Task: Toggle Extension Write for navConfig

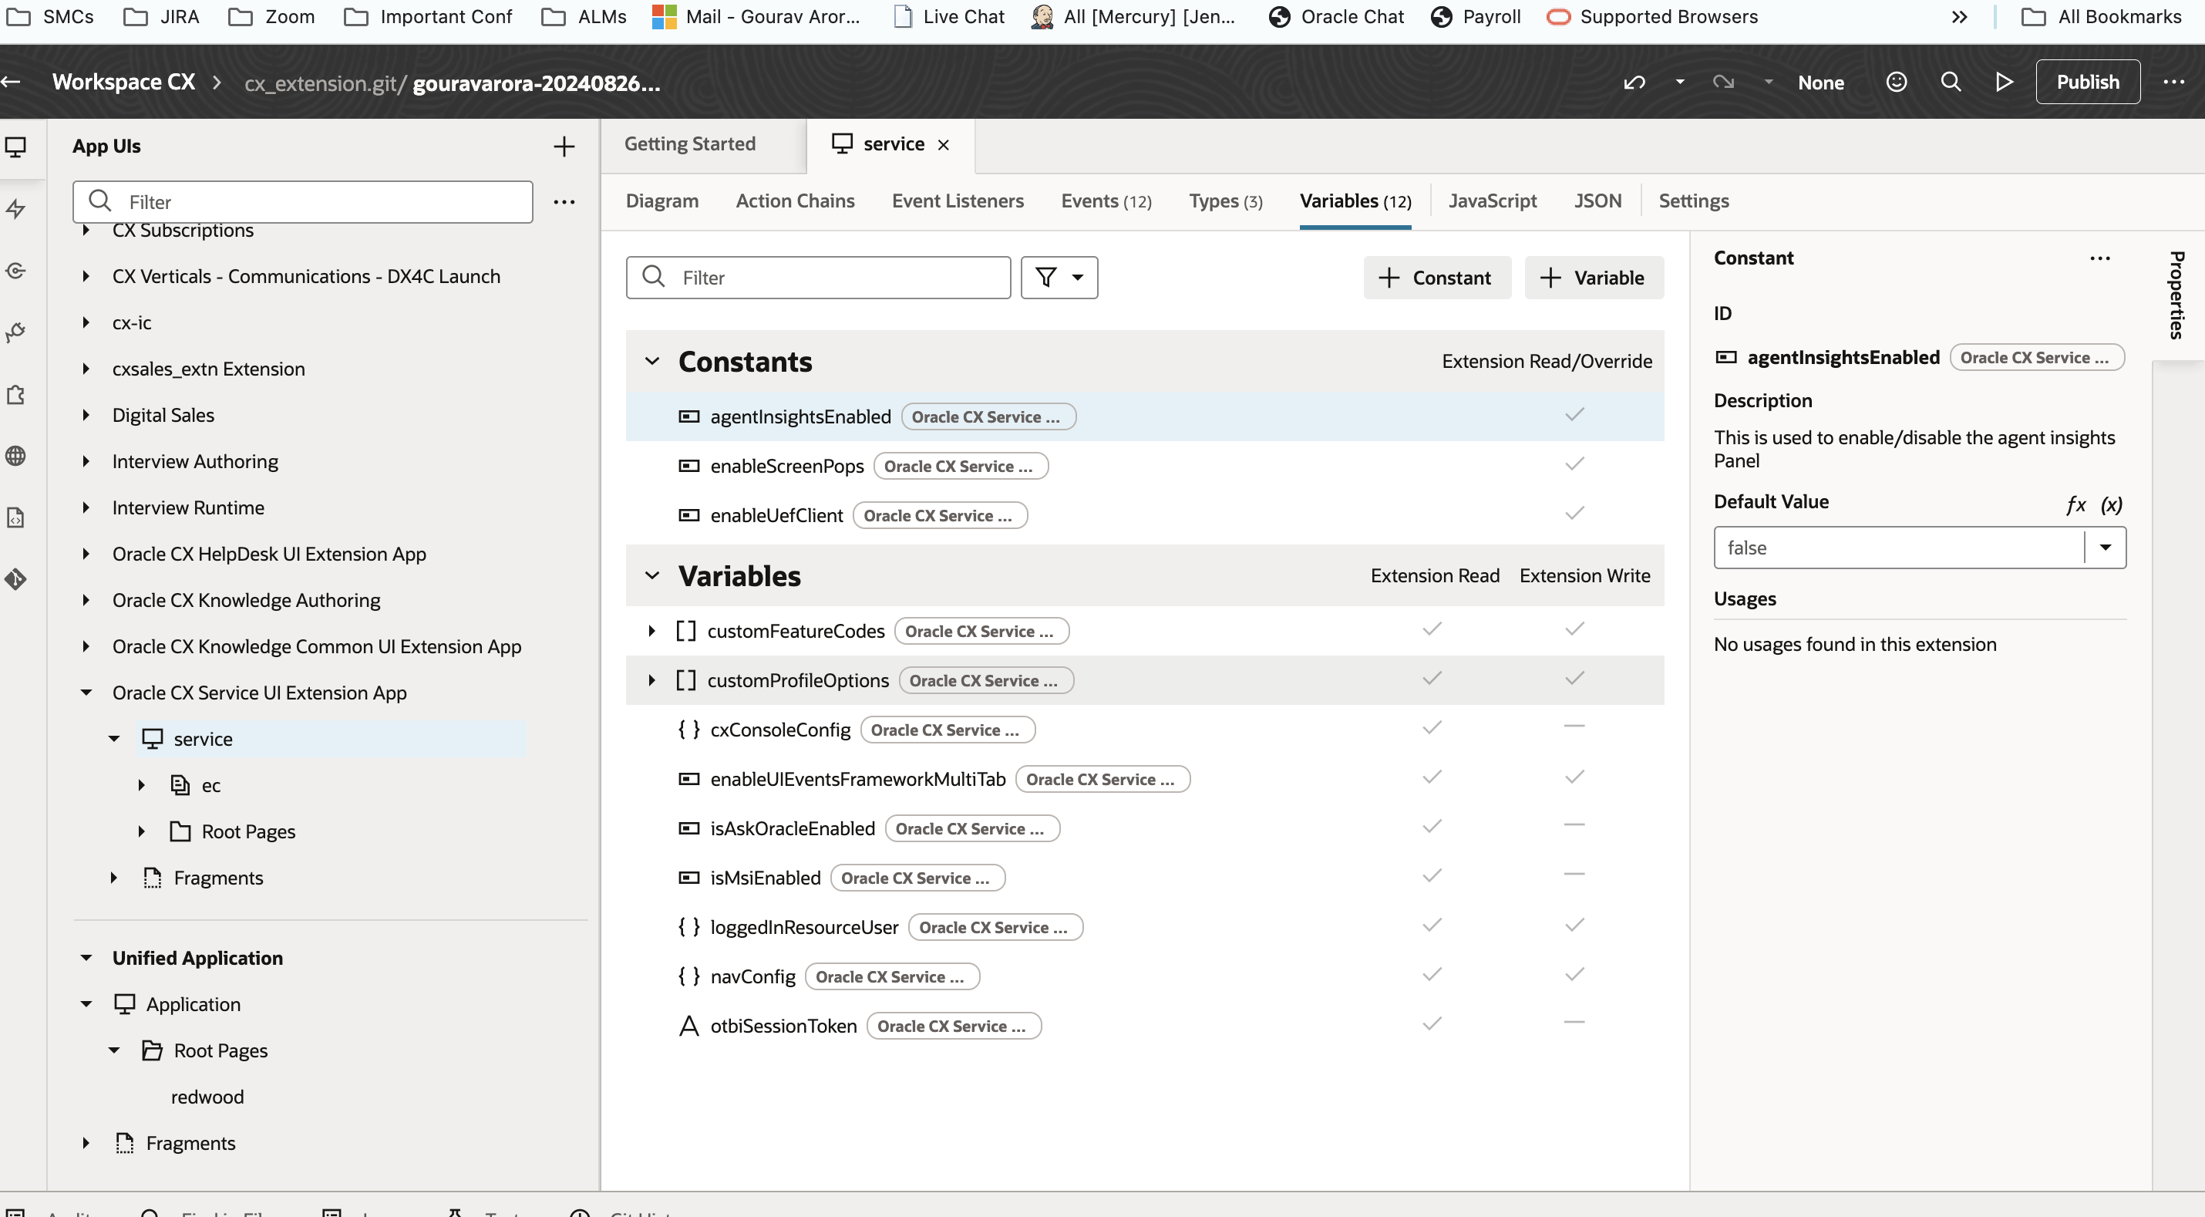Action: 1575,976
